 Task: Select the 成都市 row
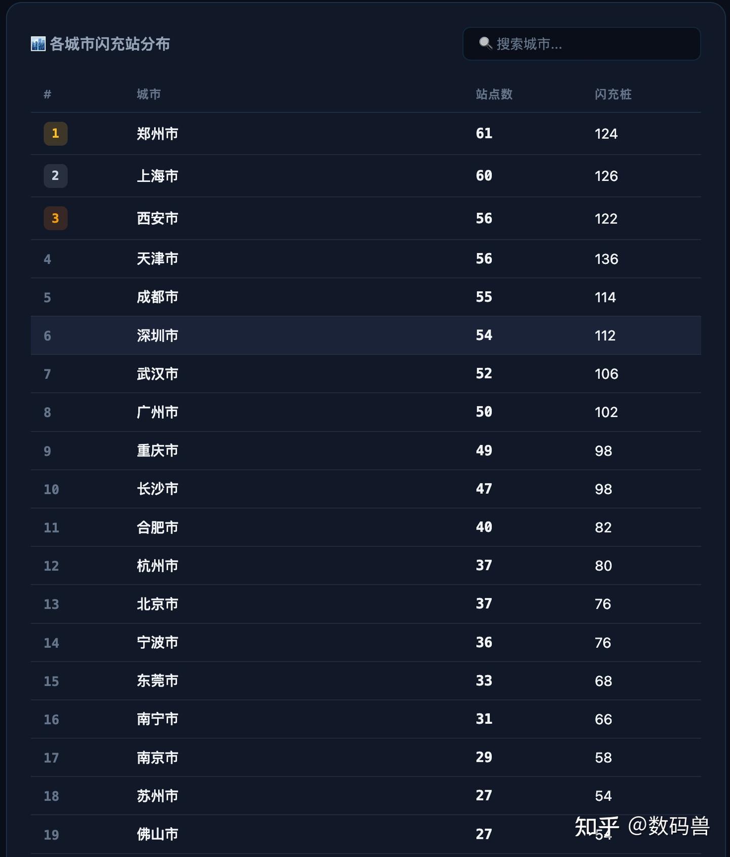click(366, 297)
